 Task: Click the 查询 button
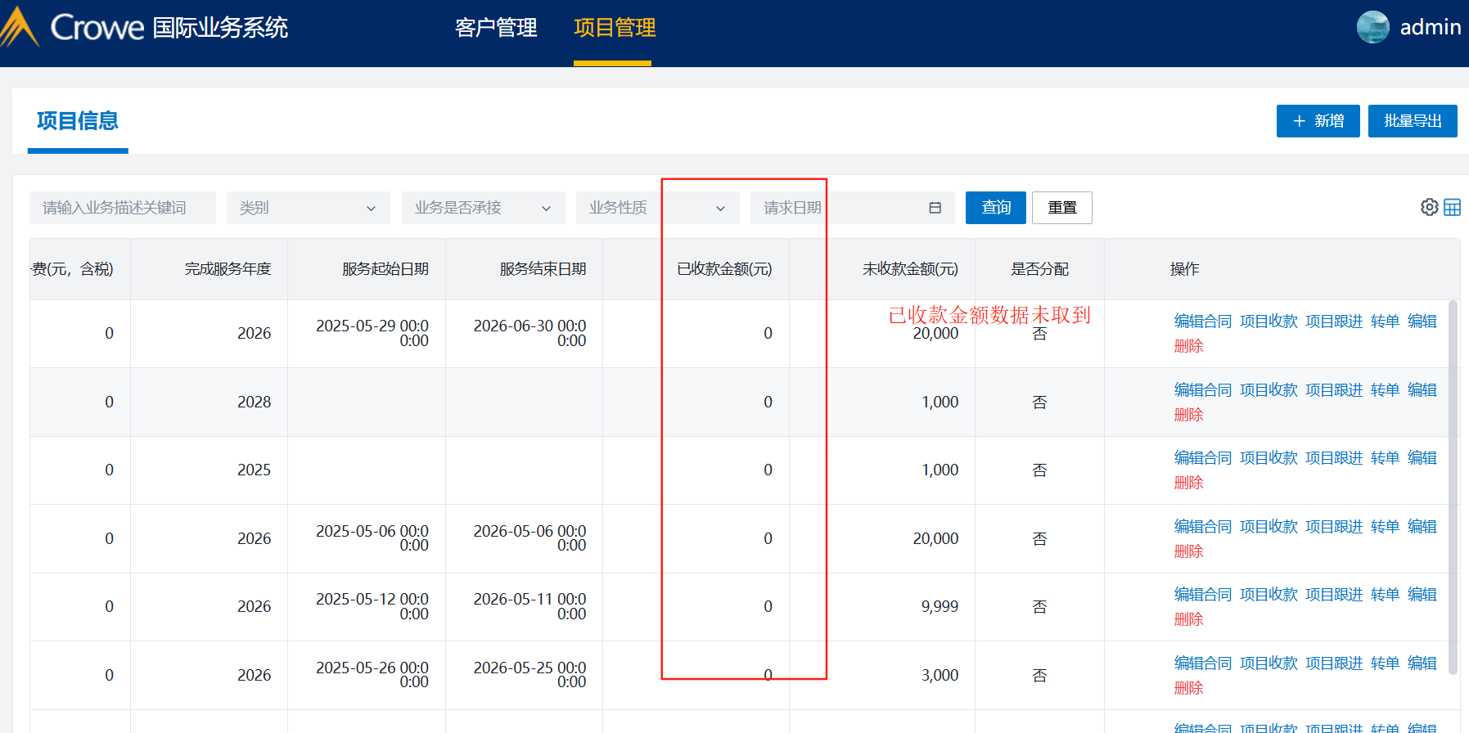tap(995, 208)
